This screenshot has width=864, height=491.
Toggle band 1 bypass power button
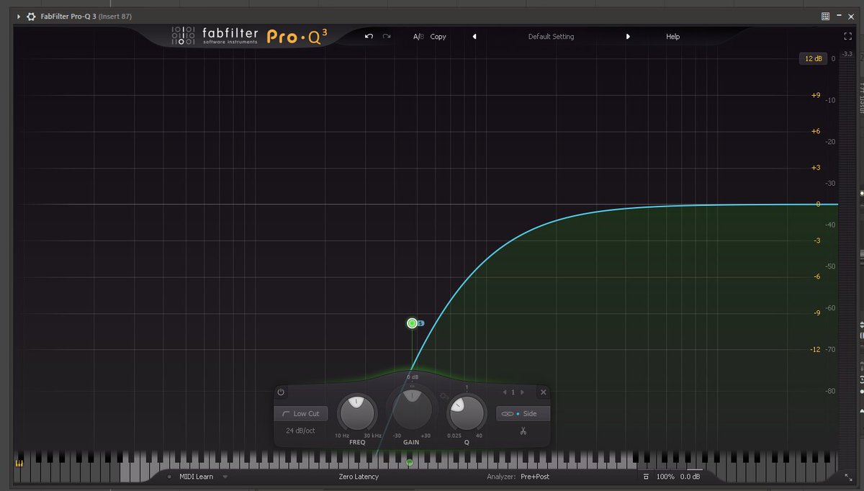coord(281,392)
